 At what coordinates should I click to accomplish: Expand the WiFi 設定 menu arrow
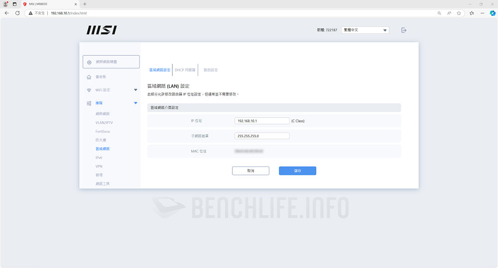click(x=135, y=90)
